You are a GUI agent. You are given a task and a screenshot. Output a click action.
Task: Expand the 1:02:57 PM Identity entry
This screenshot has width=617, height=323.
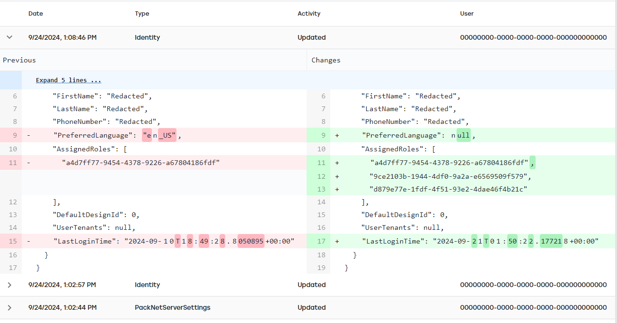click(10, 285)
